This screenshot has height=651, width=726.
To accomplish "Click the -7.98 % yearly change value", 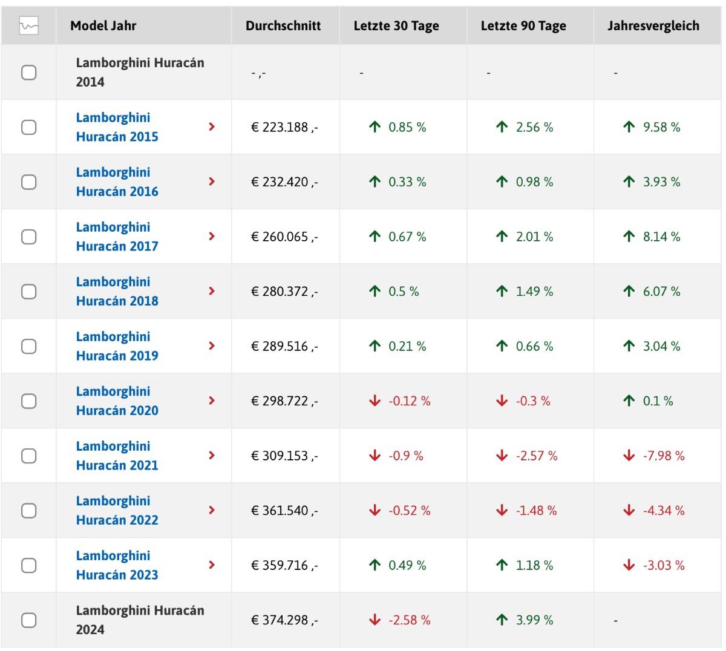I will (x=664, y=456).
